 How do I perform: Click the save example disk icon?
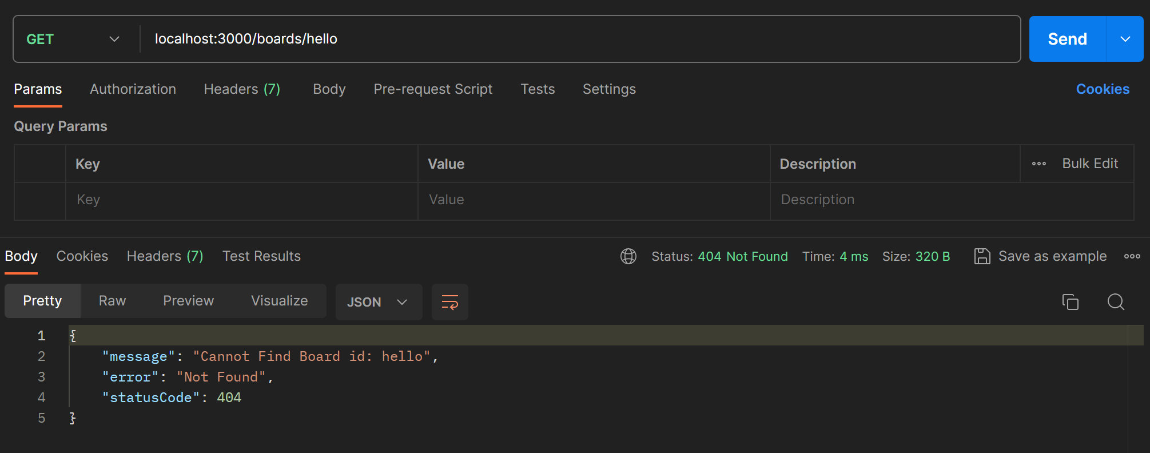(x=982, y=256)
